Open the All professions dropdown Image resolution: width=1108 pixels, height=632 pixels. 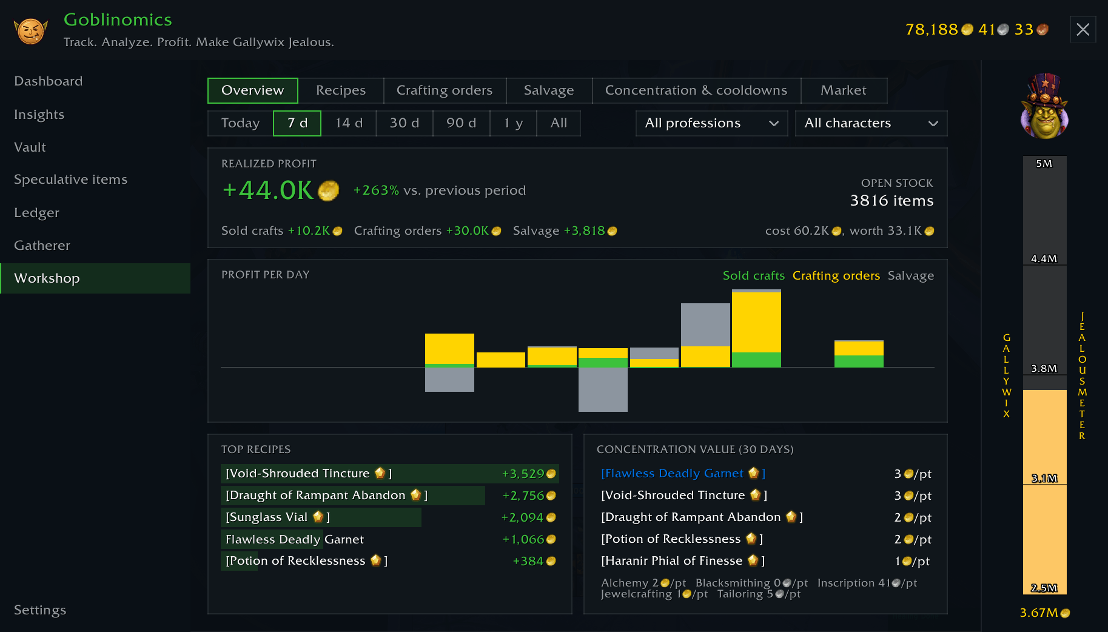(711, 123)
